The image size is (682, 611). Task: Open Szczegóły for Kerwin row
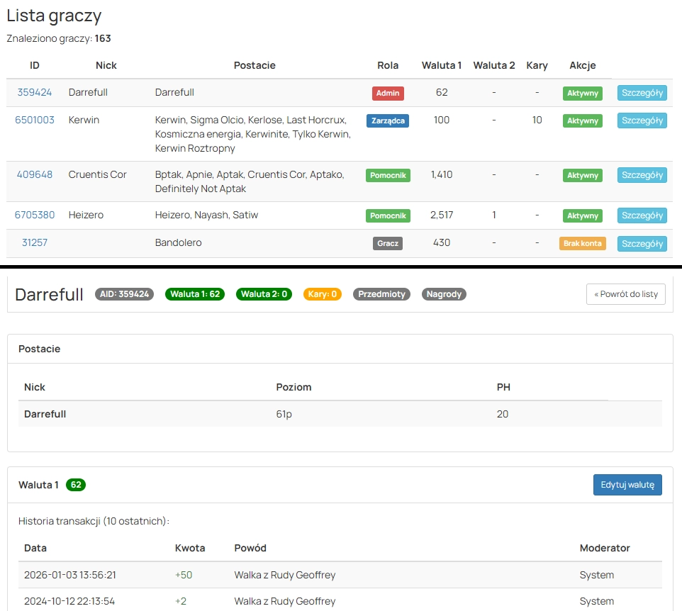coord(642,120)
